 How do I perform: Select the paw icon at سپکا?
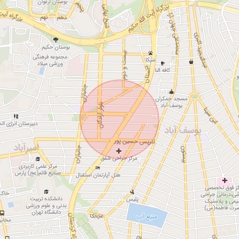150,53
